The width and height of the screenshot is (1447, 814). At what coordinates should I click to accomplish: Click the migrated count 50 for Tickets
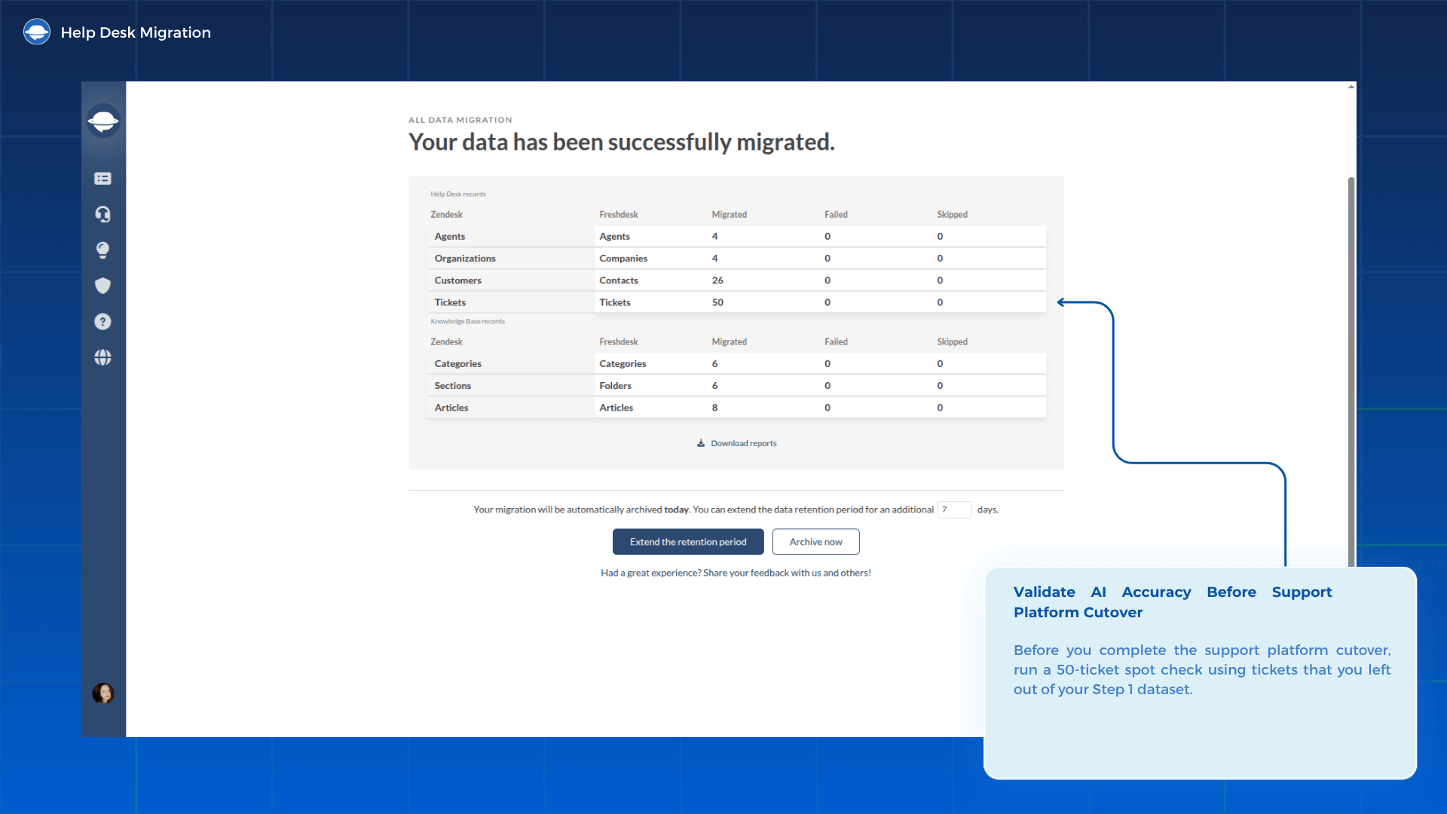coord(717,302)
